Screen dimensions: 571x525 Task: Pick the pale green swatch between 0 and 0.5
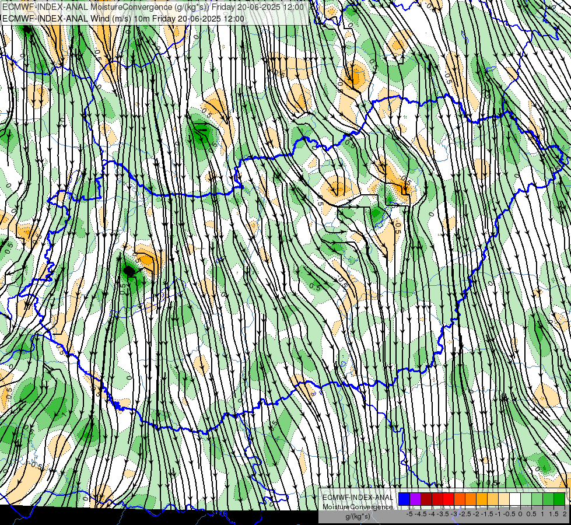coord(526,499)
